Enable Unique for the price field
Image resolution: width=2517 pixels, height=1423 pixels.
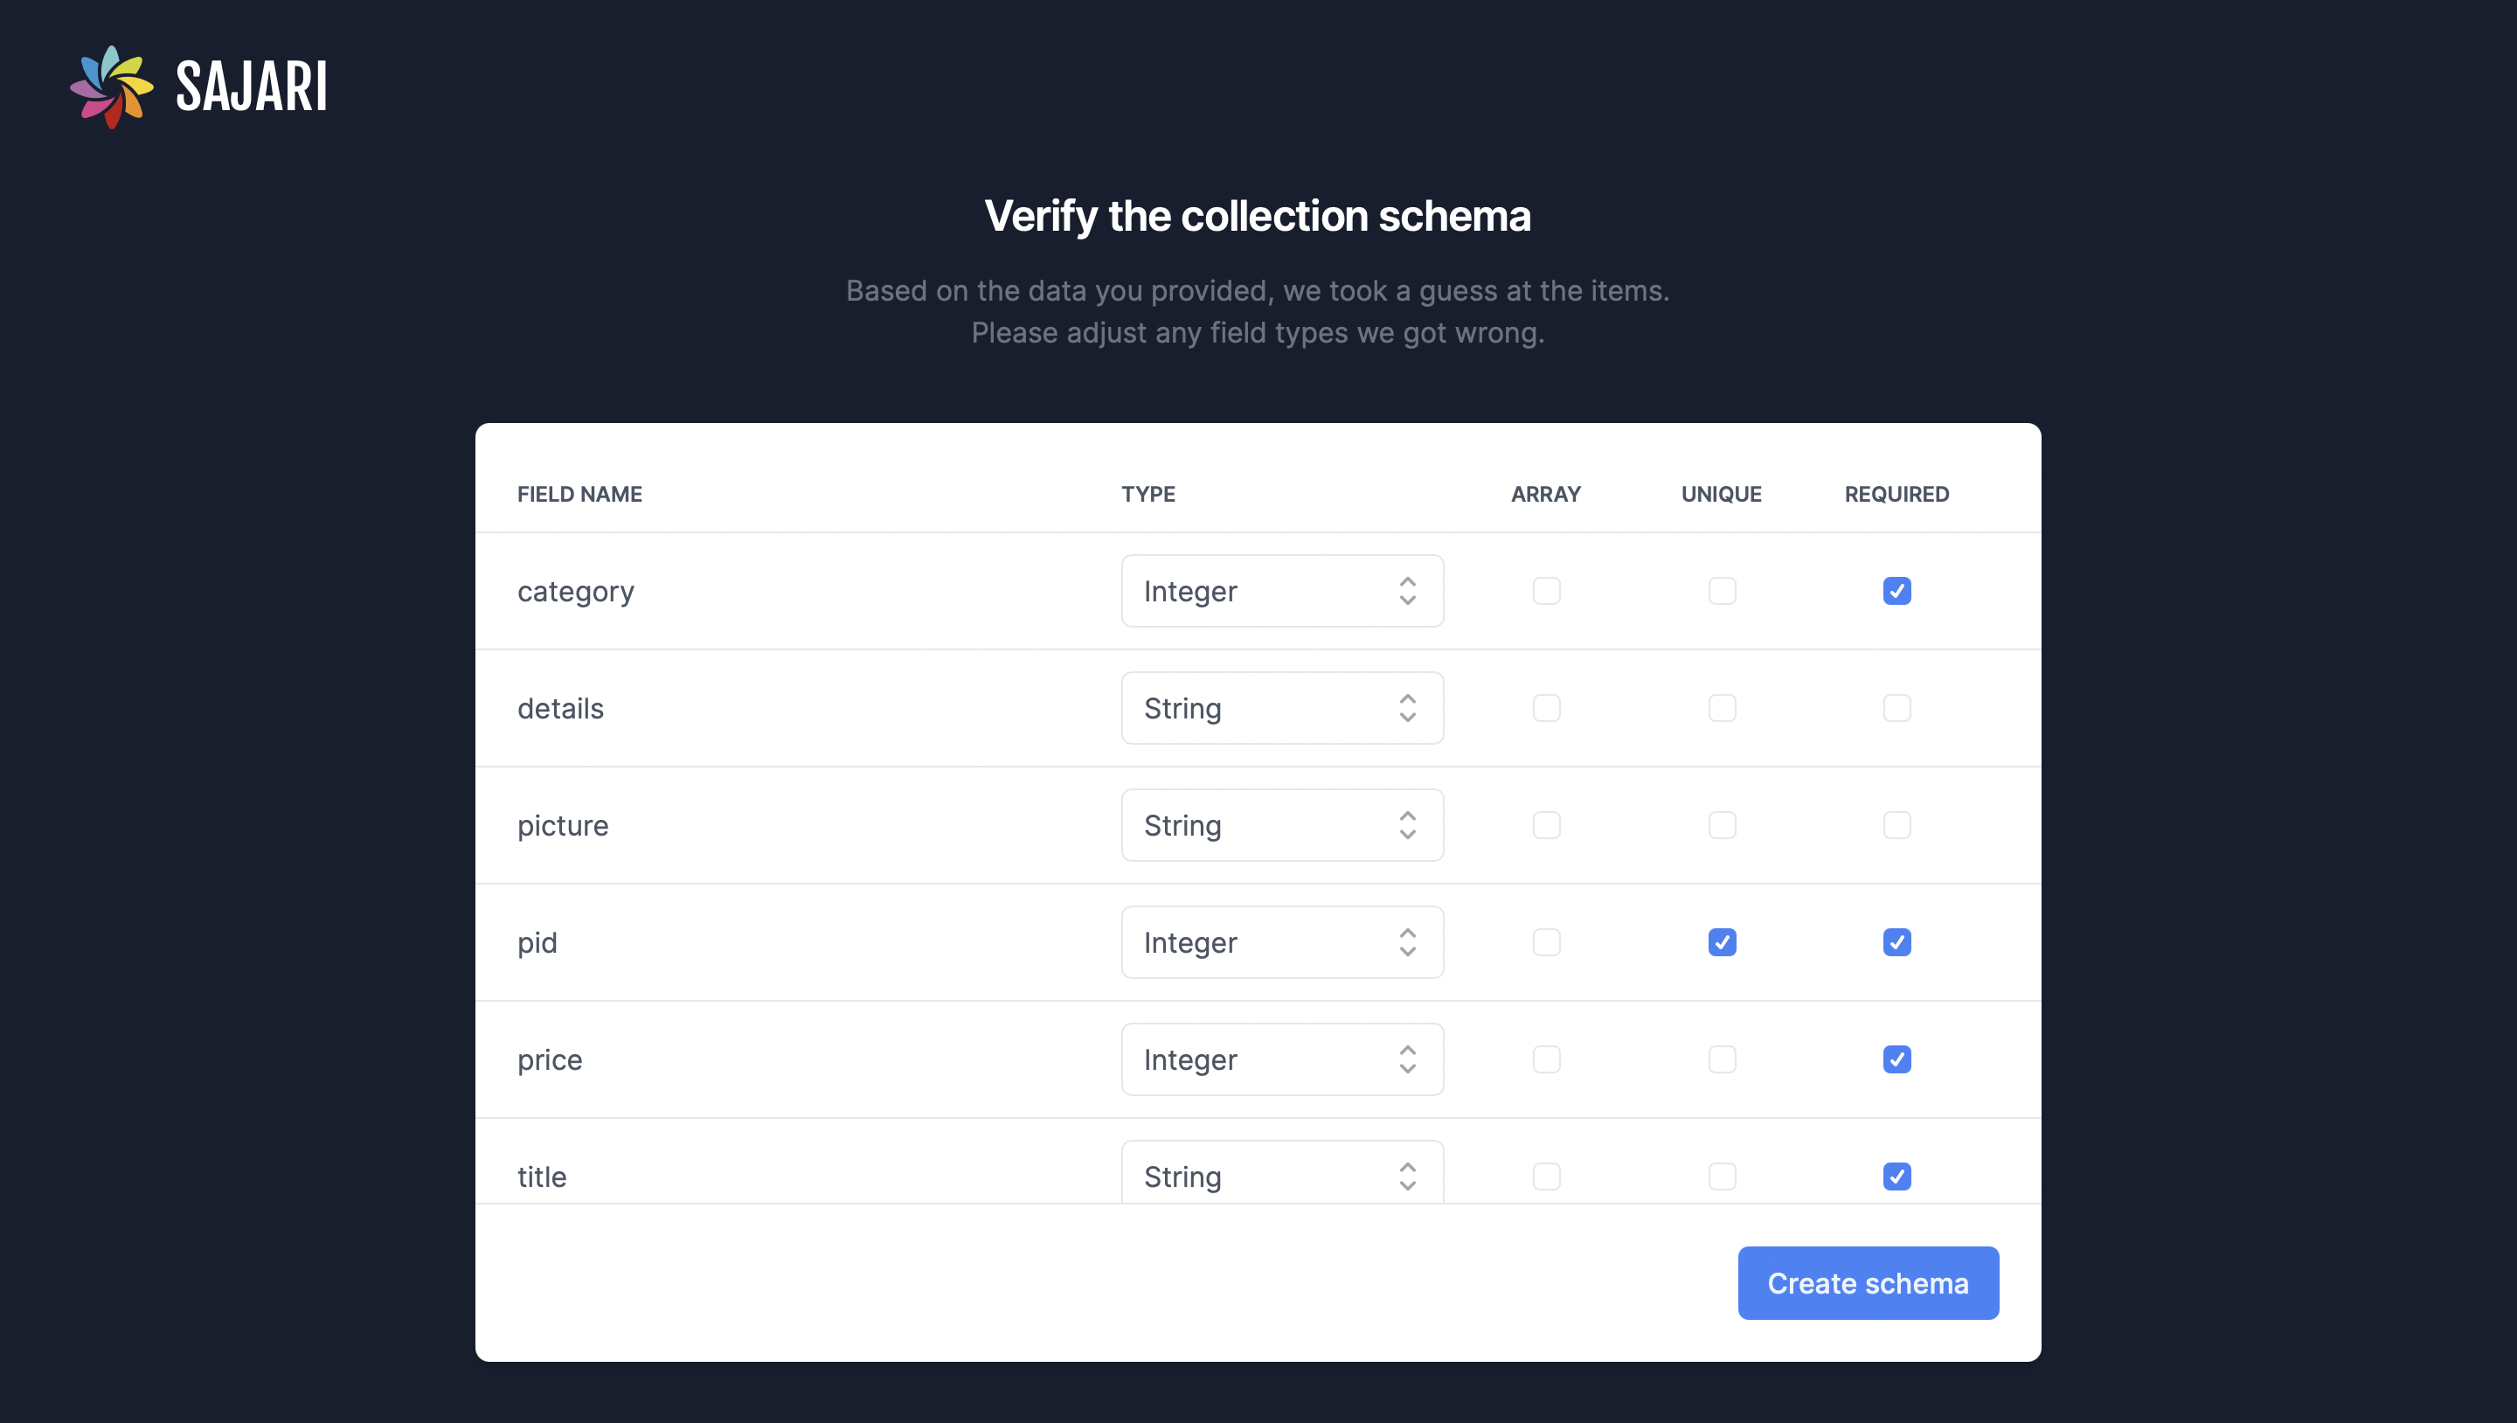[1722, 1059]
